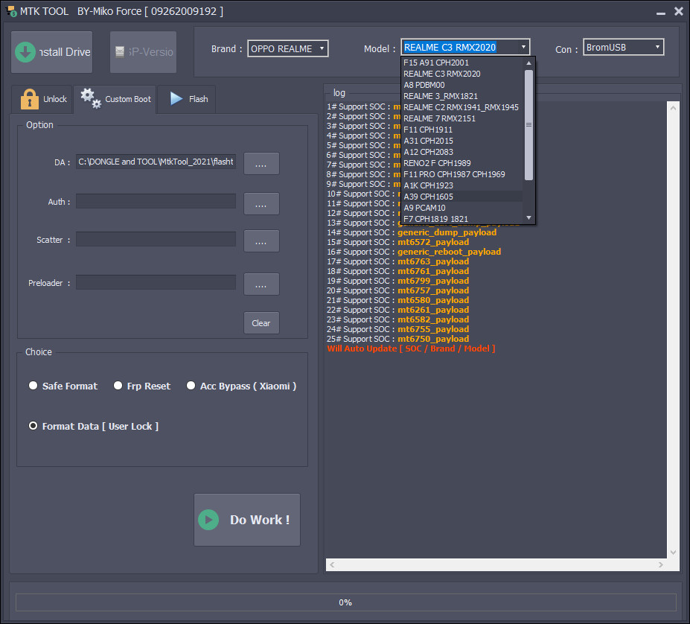Click the MTK TOOL app icon in title bar
Image resolution: width=690 pixels, height=624 pixels.
[x=11, y=11]
